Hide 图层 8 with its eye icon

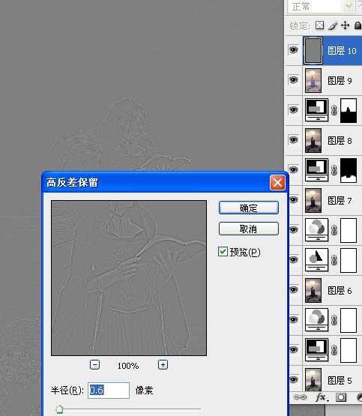(x=293, y=140)
